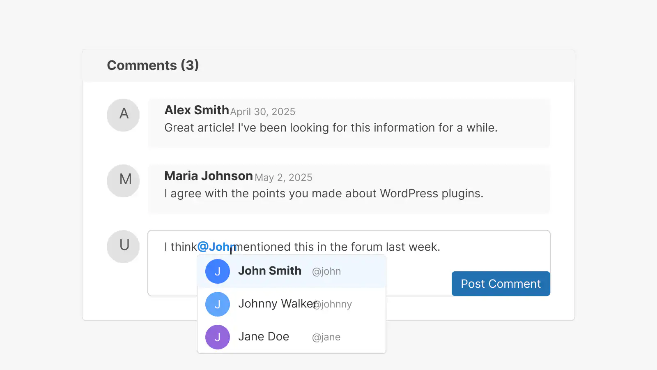Click John Smith's blue avatar in suggestions
The width and height of the screenshot is (657, 370).
pyautogui.click(x=218, y=271)
